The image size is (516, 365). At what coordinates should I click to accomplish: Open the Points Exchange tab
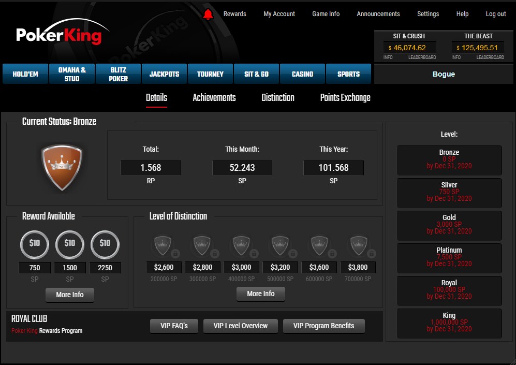pos(345,98)
